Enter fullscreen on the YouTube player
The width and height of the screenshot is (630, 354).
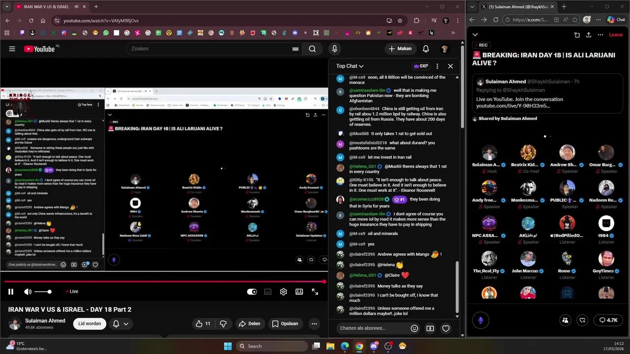315,292
